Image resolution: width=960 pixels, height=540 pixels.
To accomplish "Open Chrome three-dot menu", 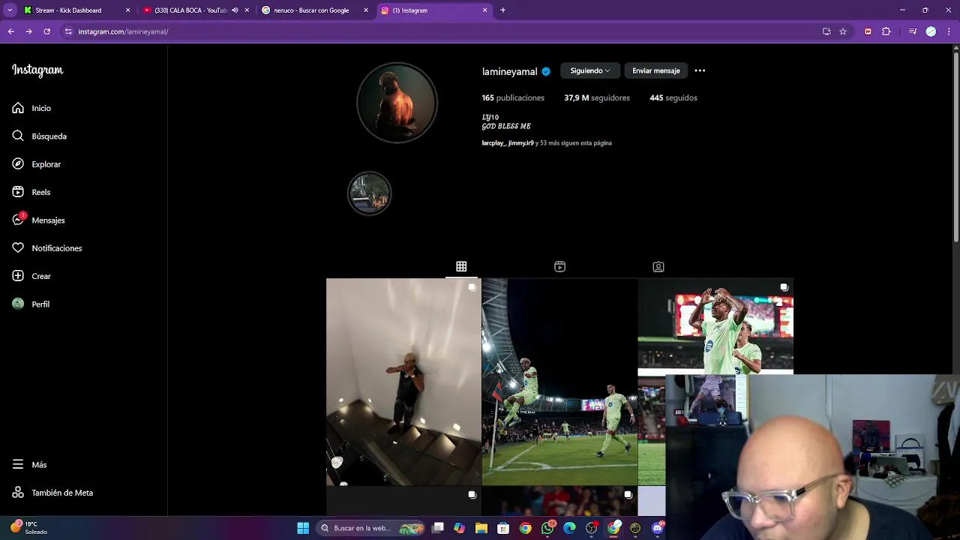I will point(948,31).
